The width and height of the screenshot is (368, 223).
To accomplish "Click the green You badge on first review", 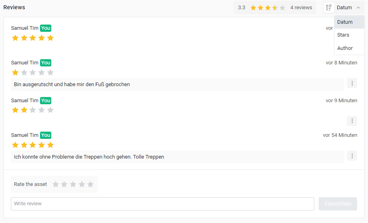I will tap(46, 28).
